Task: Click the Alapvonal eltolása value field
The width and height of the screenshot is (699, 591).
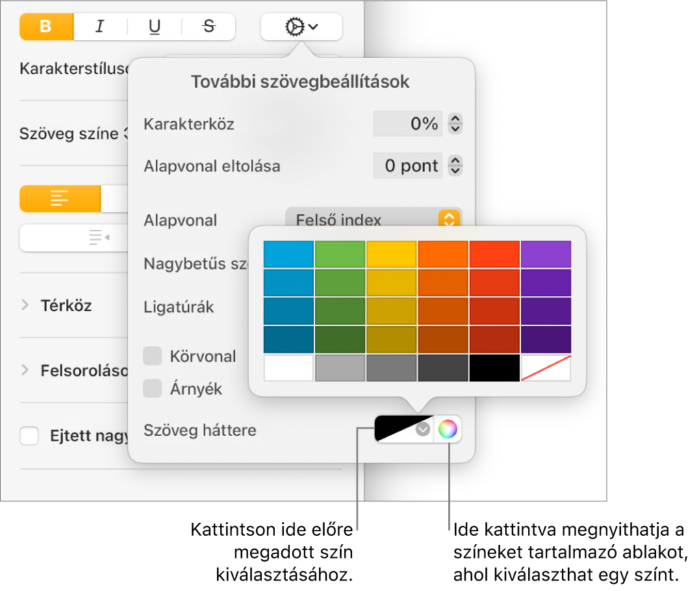Action: (x=407, y=166)
